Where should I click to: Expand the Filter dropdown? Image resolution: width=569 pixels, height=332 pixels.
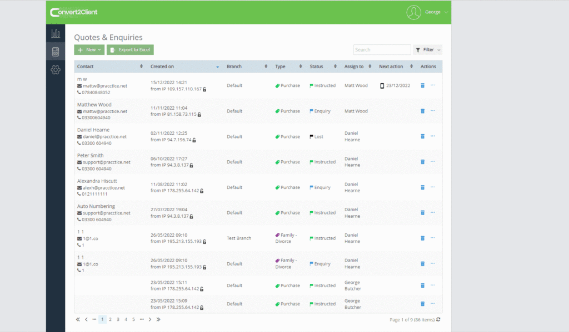pyautogui.click(x=428, y=49)
